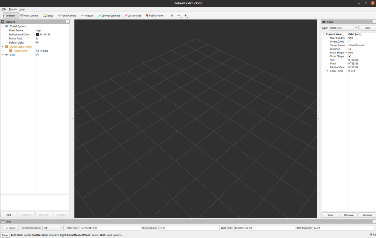Open the Panels menu

13,9
